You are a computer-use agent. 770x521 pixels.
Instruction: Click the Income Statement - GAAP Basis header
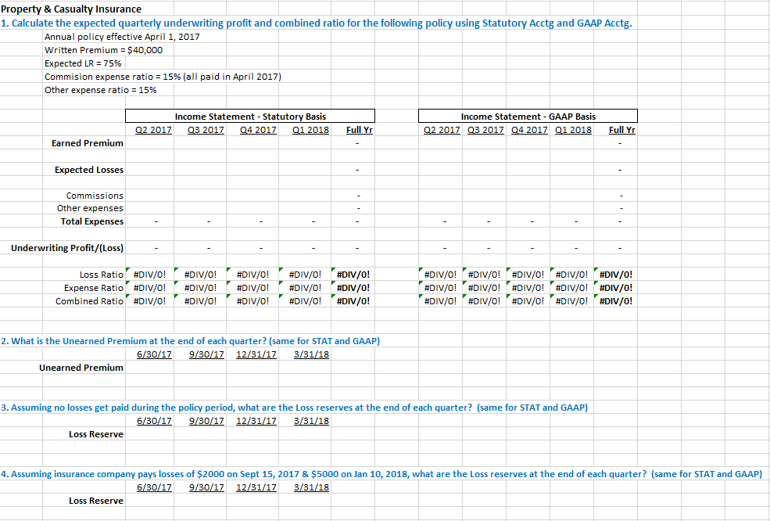point(528,115)
